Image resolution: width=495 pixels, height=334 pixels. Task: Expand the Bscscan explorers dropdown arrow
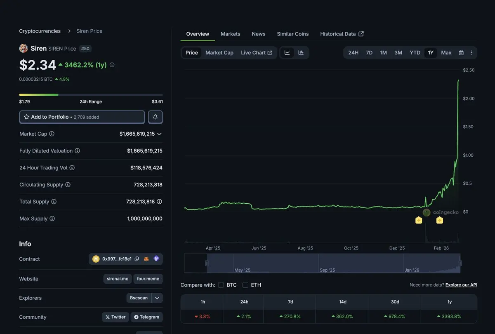[x=157, y=298]
